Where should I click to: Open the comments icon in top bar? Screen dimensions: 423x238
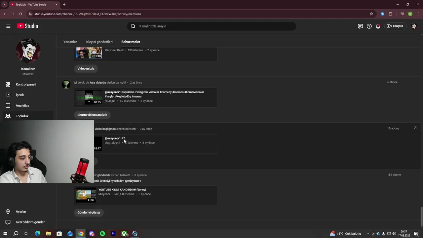click(360, 26)
